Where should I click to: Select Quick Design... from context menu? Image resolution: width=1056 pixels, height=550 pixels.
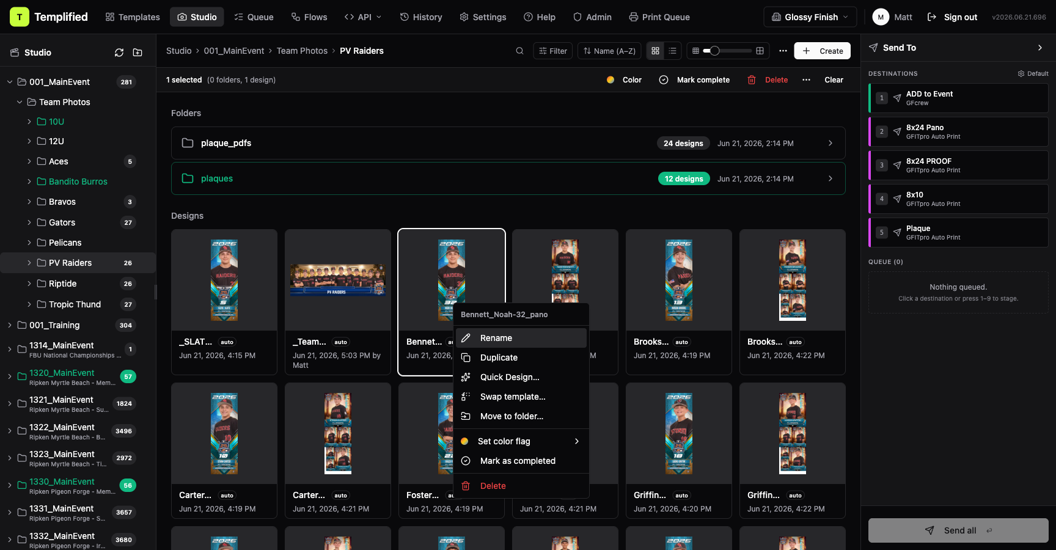tap(521, 377)
